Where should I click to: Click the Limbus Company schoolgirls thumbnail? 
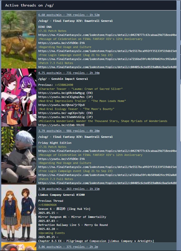click(19, 213)
